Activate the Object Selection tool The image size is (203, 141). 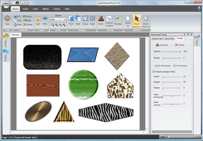(x=137, y=21)
